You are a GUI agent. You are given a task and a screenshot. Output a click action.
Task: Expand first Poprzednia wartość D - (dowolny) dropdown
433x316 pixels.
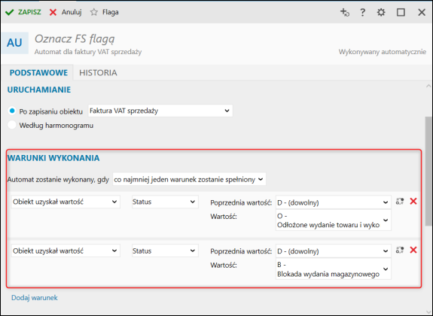tap(334, 202)
